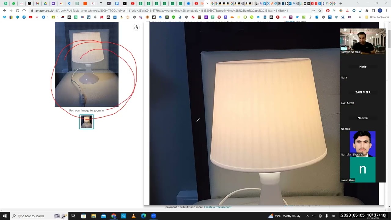This screenshot has height=220, width=391.
Task: Switch to the Google Docs tab
Action: tap(117, 3)
